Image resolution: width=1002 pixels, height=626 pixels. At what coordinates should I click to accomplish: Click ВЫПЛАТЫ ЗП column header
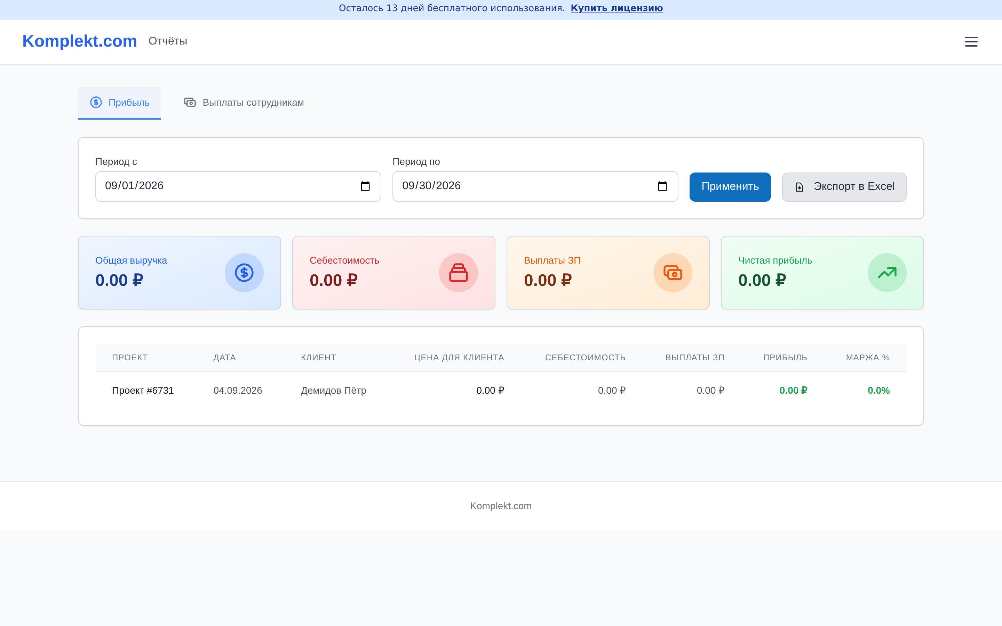(695, 358)
